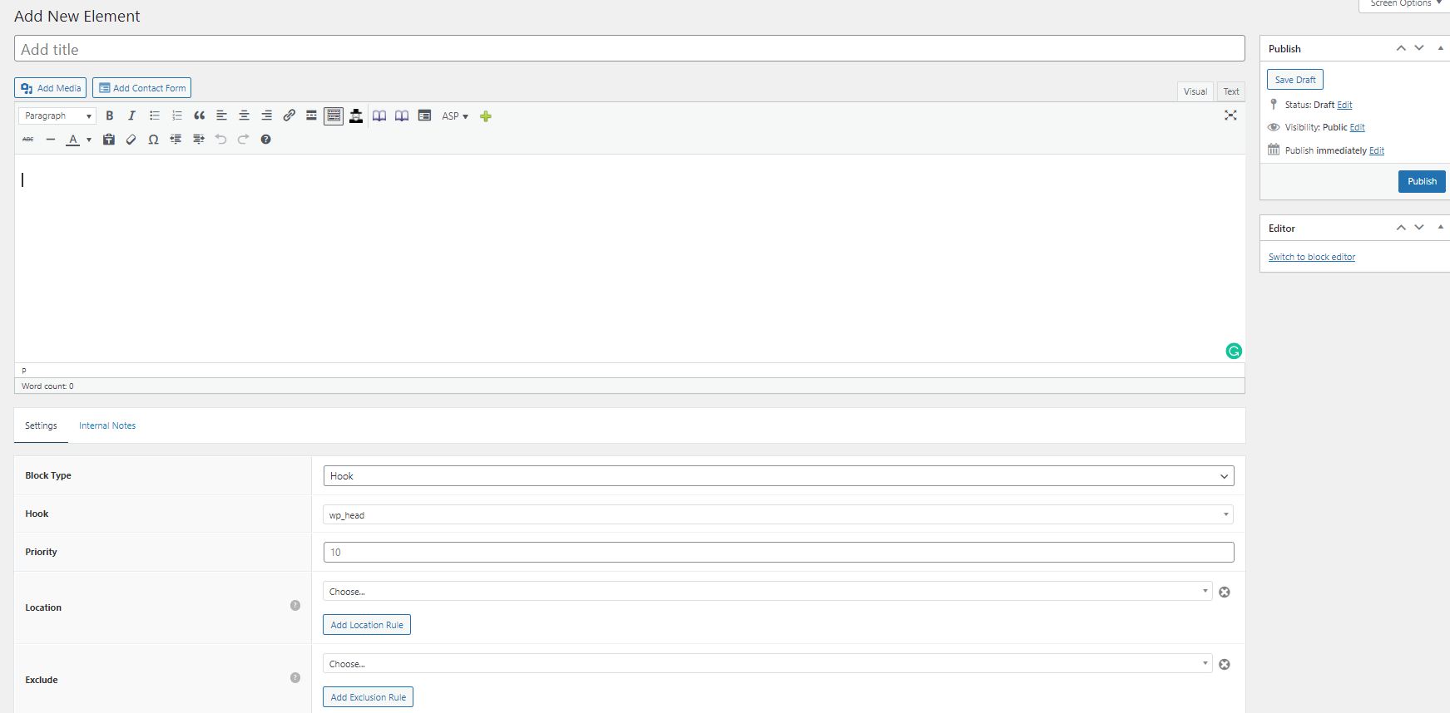
Task: Edit the Visibility setting
Action: pyautogui.click(x=1358, y=127)
